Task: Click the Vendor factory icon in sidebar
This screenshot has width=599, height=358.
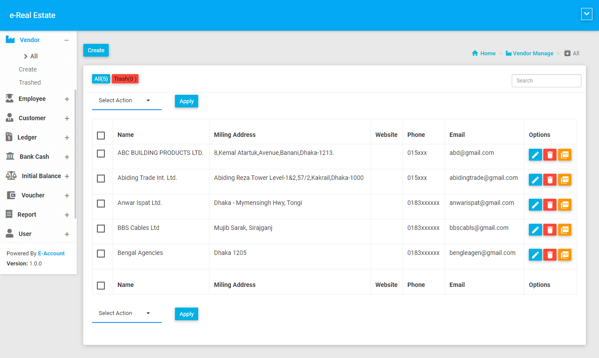Action: 10,39
